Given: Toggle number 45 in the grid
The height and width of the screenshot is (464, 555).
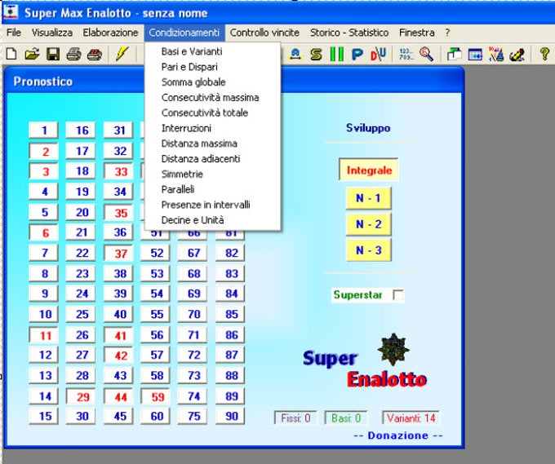Looking at the screenshot, I should 118,416.
